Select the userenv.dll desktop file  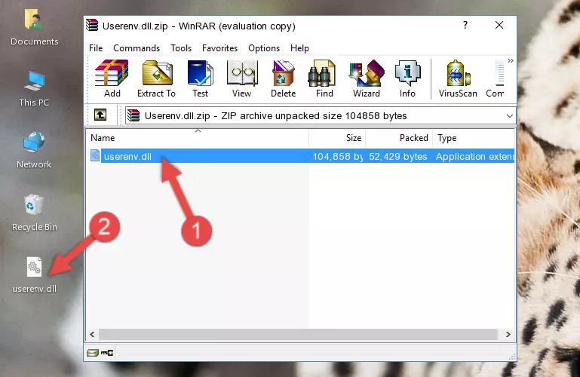pyautogui.click(x=35, y=275)
